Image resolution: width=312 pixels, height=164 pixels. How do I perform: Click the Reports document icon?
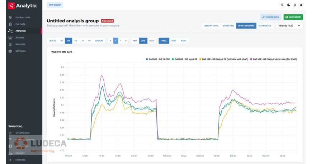[10, 44]
